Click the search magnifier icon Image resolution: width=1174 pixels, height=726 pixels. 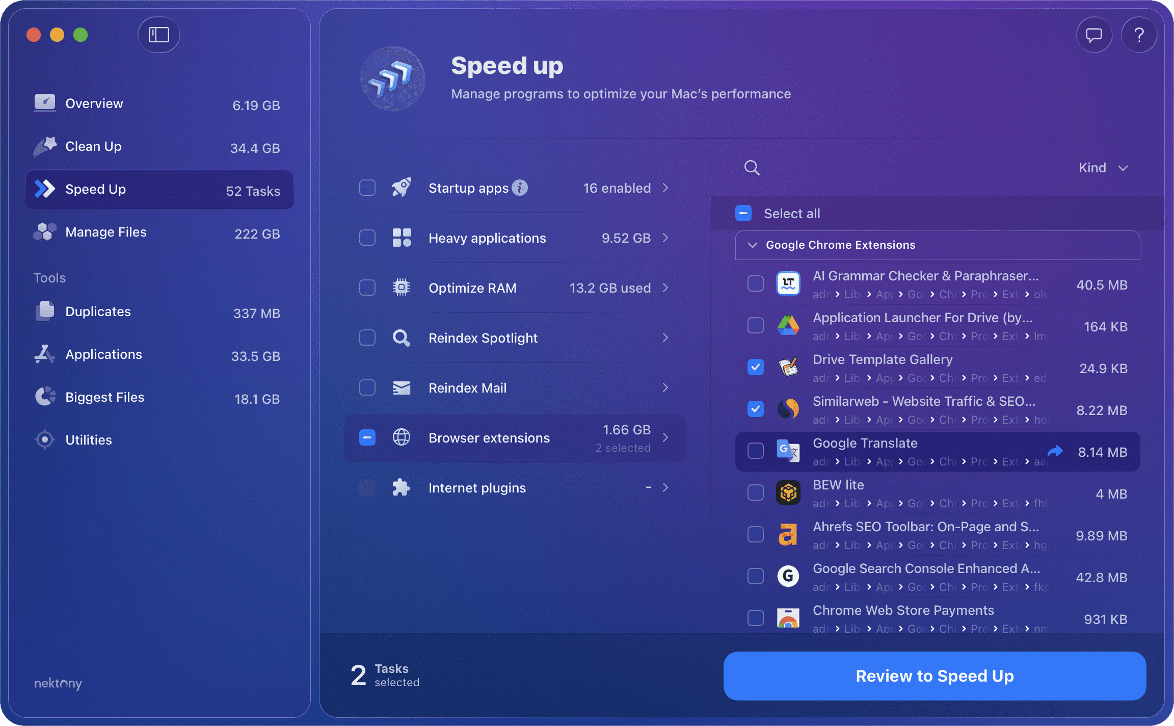coord(752,168)
